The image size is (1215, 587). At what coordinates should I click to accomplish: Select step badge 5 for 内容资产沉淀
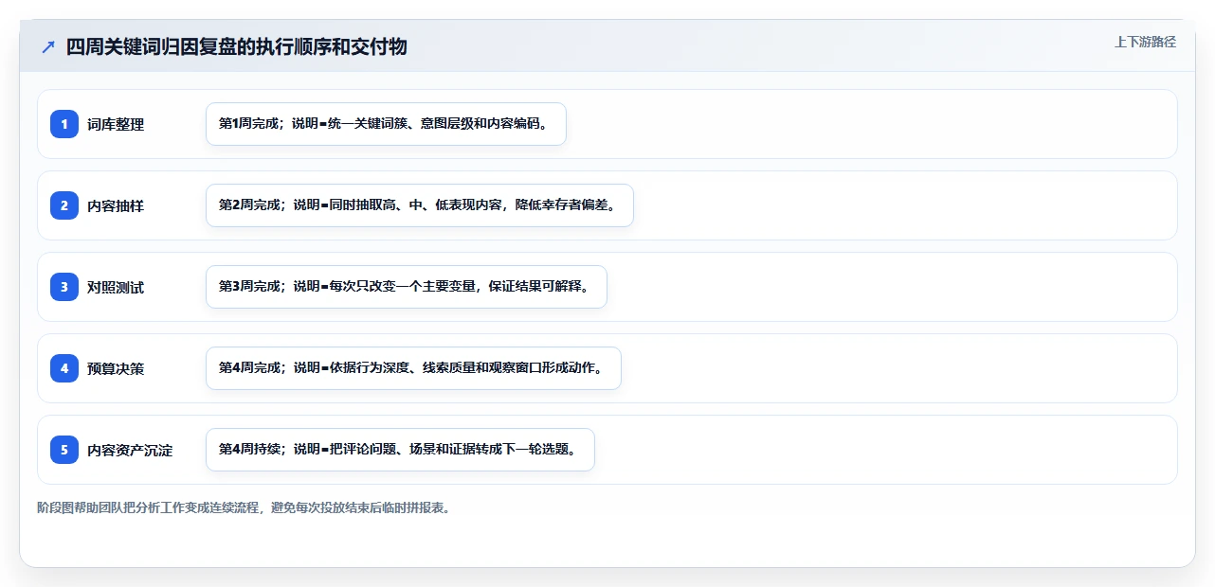[64, 450]
